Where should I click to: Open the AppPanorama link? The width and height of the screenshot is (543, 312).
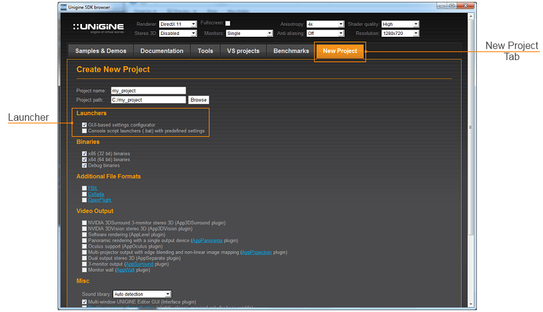[207, 240]
